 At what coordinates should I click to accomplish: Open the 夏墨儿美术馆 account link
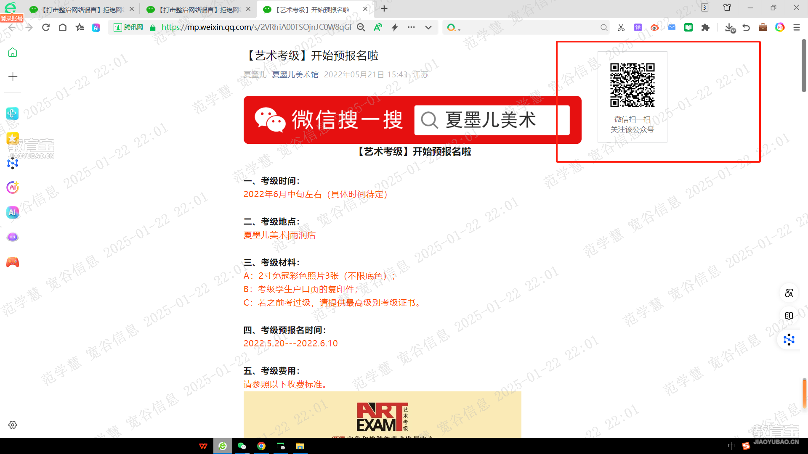pos(295,75)
